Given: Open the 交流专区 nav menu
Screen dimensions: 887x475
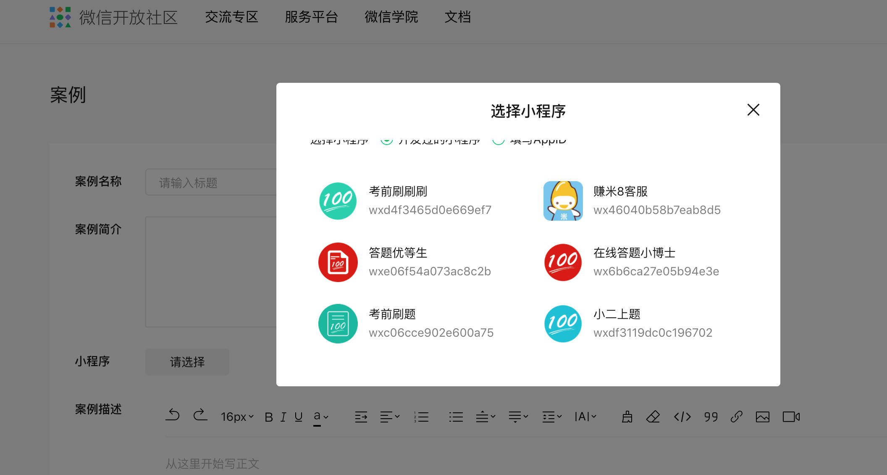Looking at the screenshot, I should coord(231,17).
